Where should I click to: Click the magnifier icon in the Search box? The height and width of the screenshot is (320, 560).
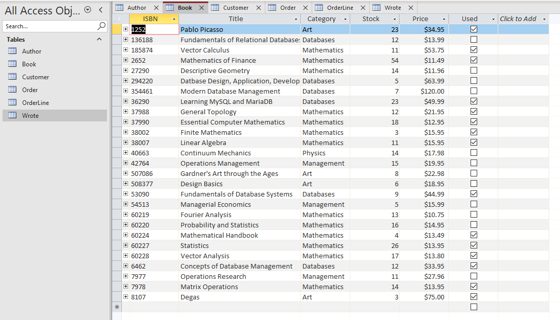coord(101,26)
